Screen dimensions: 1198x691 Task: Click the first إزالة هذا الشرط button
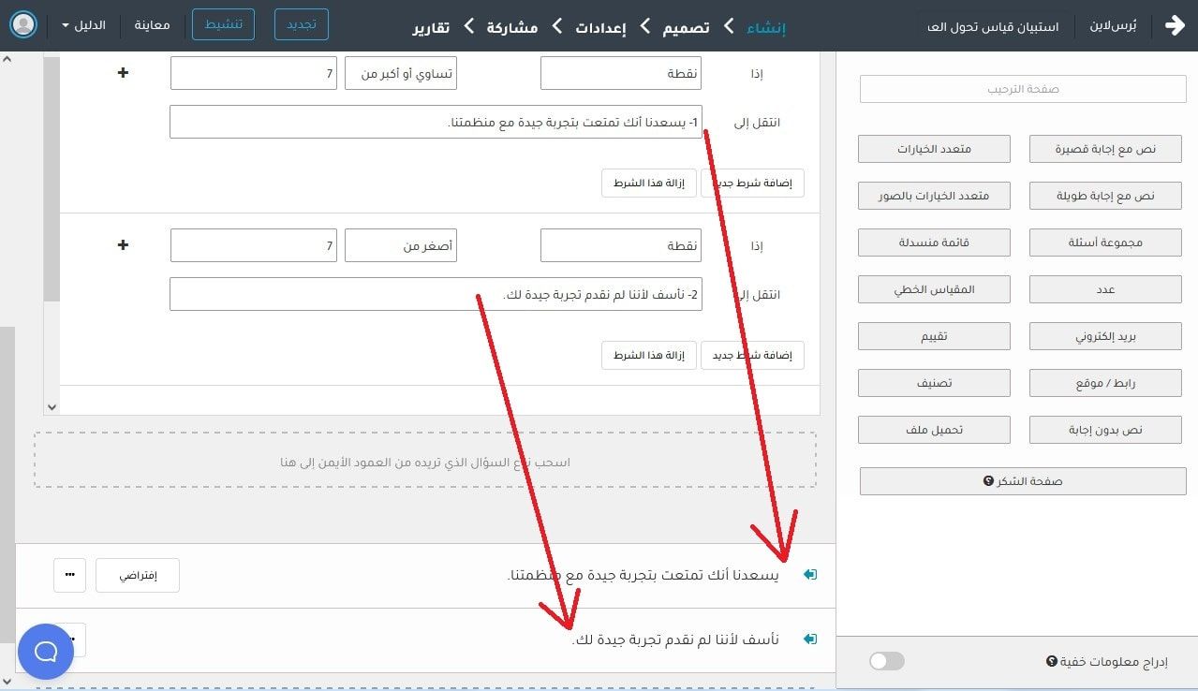(649, 184)
